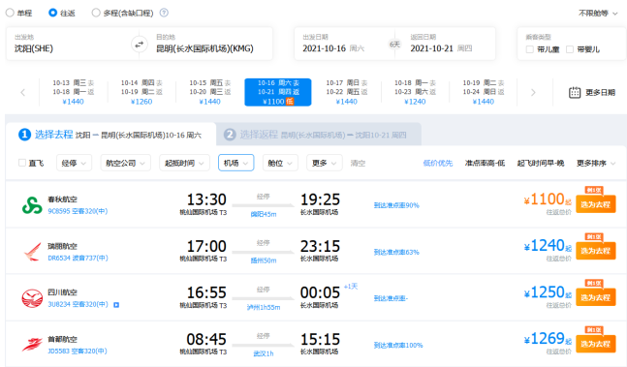Switch to the 选择返程 return tab
Image resolution: width=627 pixels, height=367 pixels.
(x=319, y=135)
